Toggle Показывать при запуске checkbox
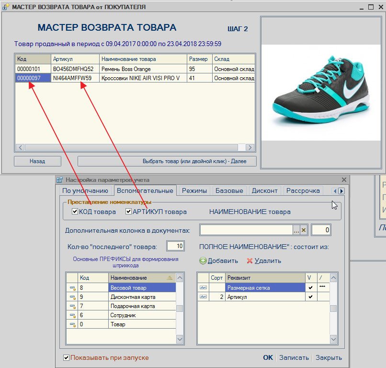The width and height of the screenshot is (386, 368). pyautogui.click(x=66, y=357)
